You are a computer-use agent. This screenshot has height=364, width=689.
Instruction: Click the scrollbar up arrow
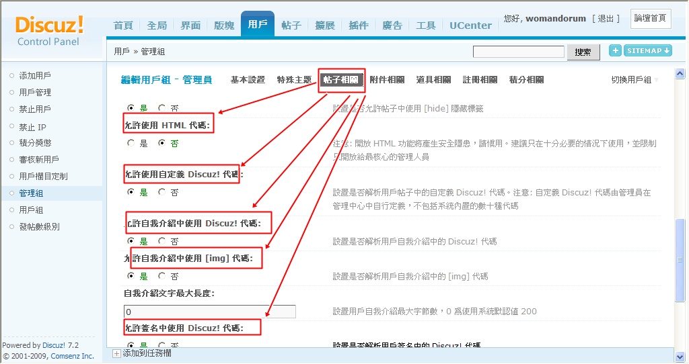click(680, 74)
